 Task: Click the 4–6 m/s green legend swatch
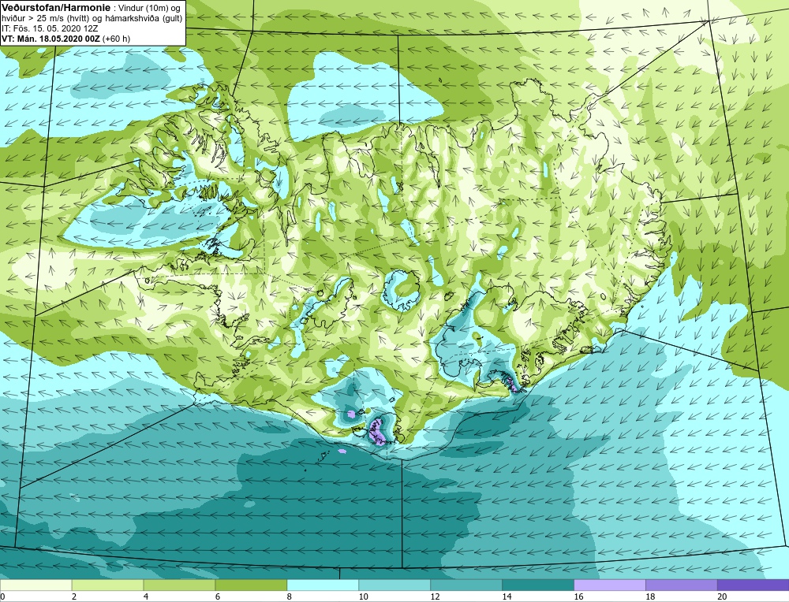pos(179,585)
